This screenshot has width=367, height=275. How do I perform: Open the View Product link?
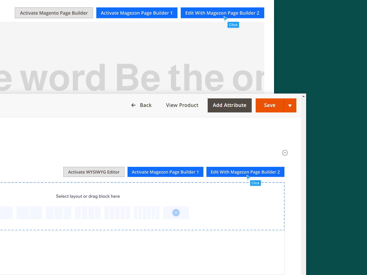coord(182,105)
